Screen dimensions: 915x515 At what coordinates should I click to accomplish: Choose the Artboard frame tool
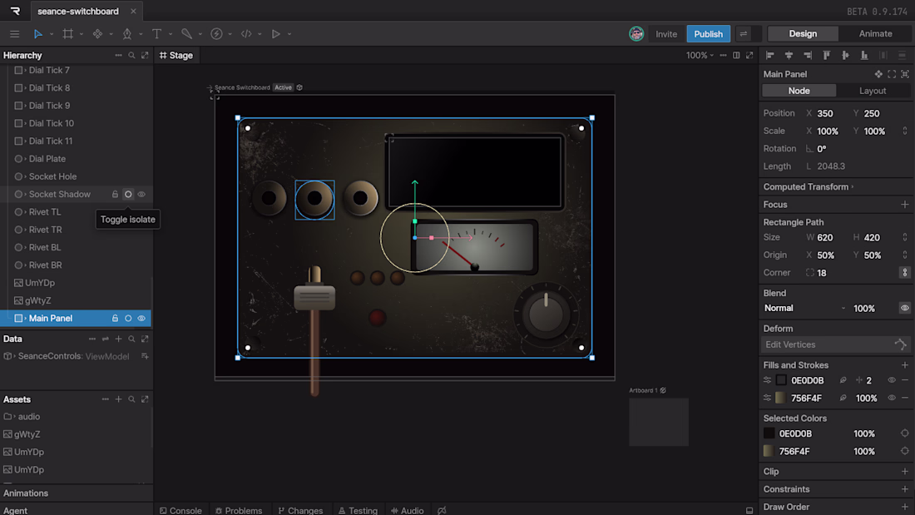coord(67,34)
